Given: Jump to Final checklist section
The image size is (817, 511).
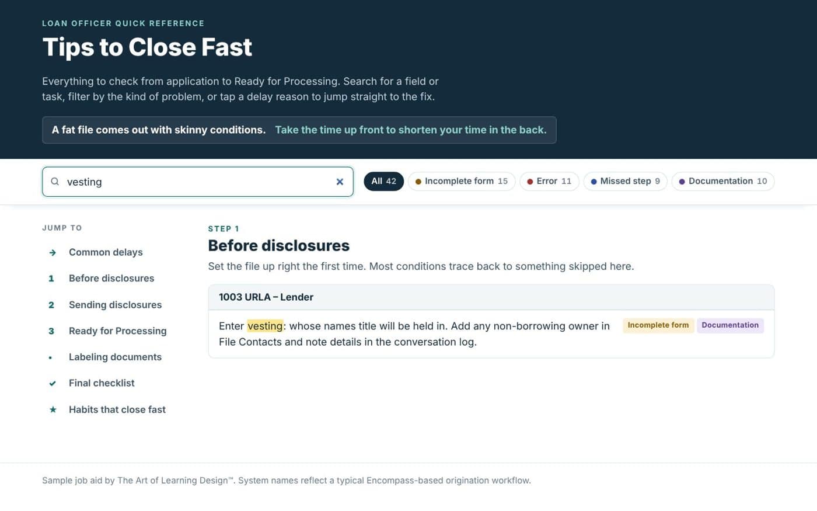Looking at the screenshot, I should tap(102, 383).
